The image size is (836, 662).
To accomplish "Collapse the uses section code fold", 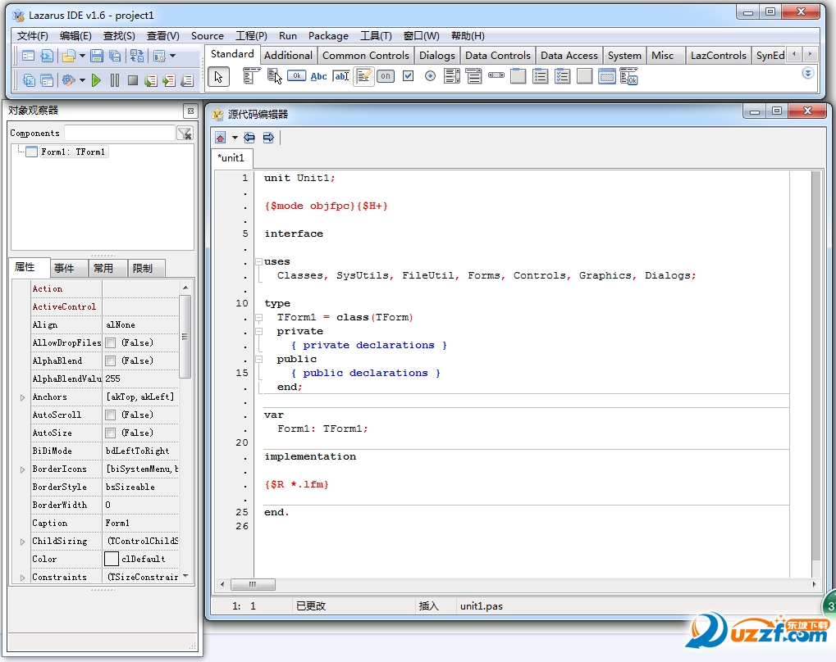I will 258,262.
